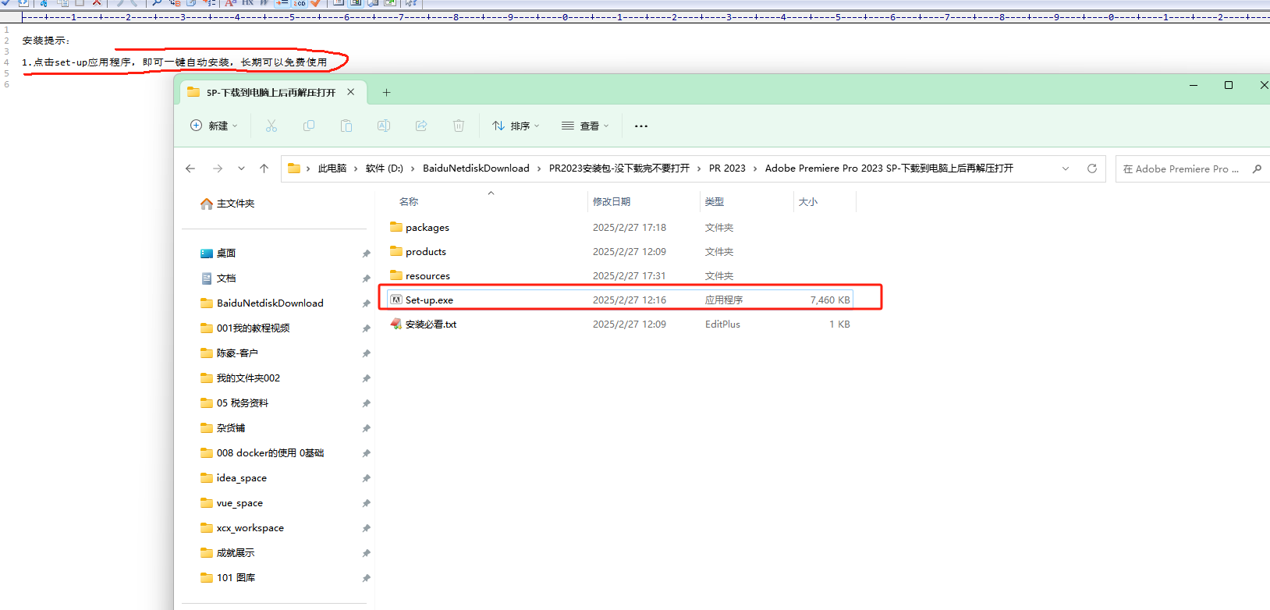Sort by the 名称 column header
This screenshot has height=610, width=1270.
(x=409, y=202)
